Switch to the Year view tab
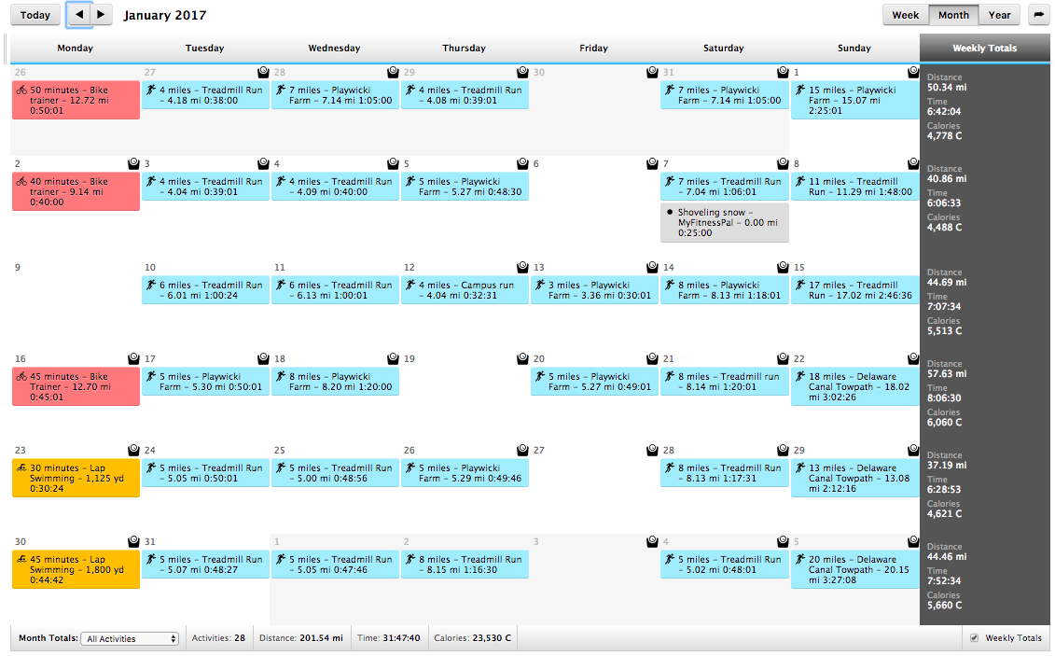The height and width of the screenshot is (656, 1055). coord(999,15)
